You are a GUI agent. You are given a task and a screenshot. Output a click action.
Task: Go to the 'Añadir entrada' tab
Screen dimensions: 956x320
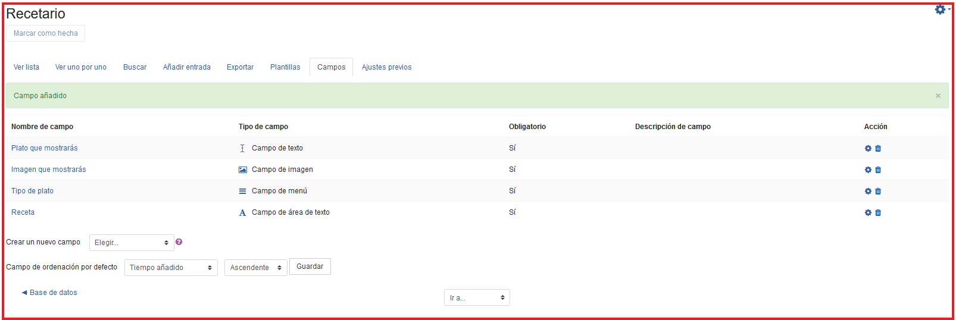187,67
